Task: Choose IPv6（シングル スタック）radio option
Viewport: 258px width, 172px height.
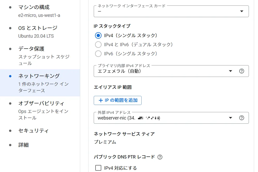Action: click(x=98, y=54)
